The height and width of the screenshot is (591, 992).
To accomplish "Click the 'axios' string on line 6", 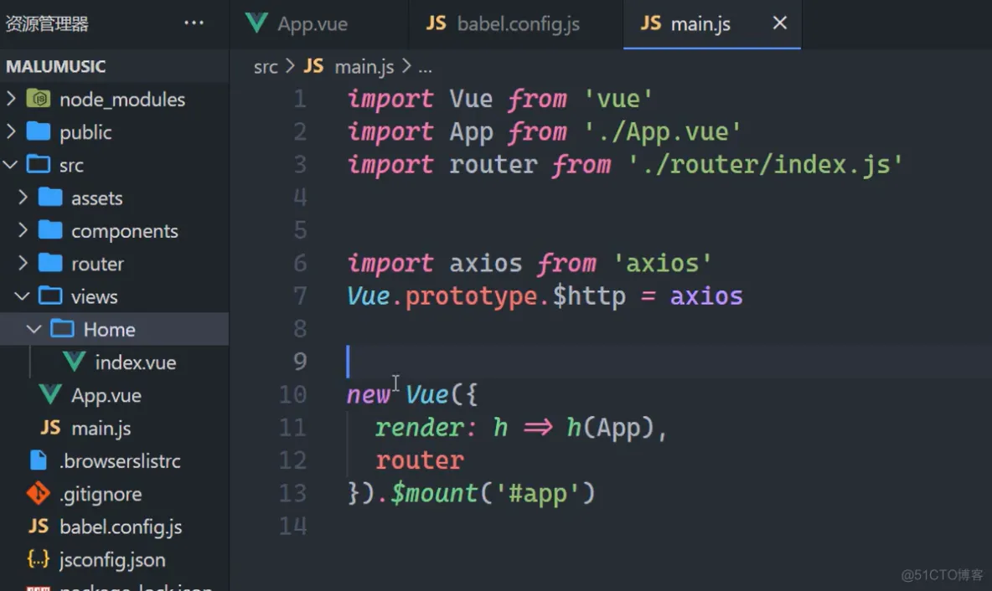I will pos(663,263).
